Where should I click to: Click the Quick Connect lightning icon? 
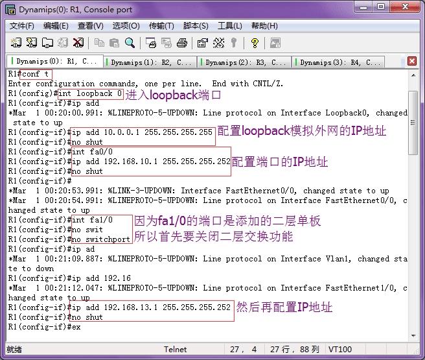coord(32,43)
